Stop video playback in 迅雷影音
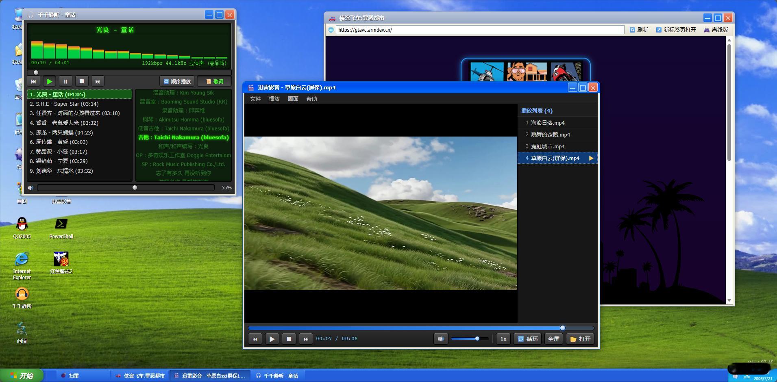Image resolution: width=777 pixels, height=382 pixels. (289, 339)
